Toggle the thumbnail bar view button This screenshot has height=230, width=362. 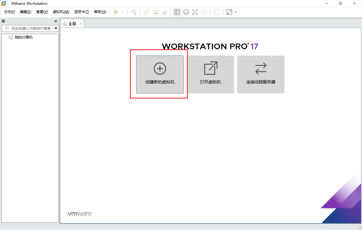pos(186,12)
